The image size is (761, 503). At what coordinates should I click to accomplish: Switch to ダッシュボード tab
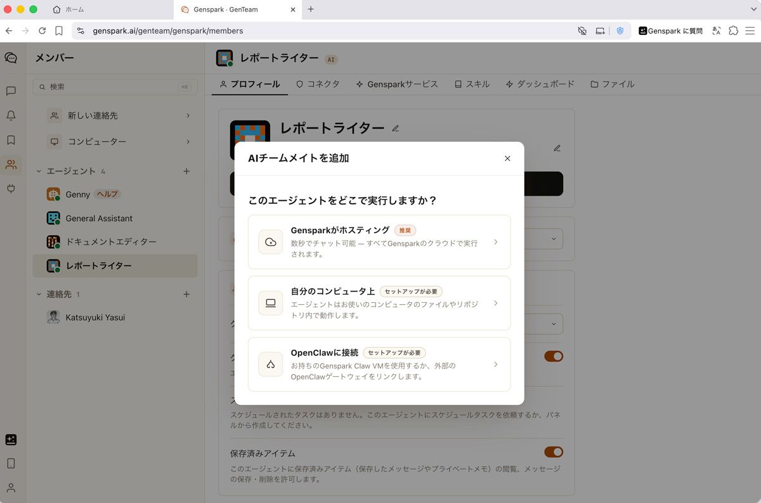pyautogui.click(x=540, y=84)
